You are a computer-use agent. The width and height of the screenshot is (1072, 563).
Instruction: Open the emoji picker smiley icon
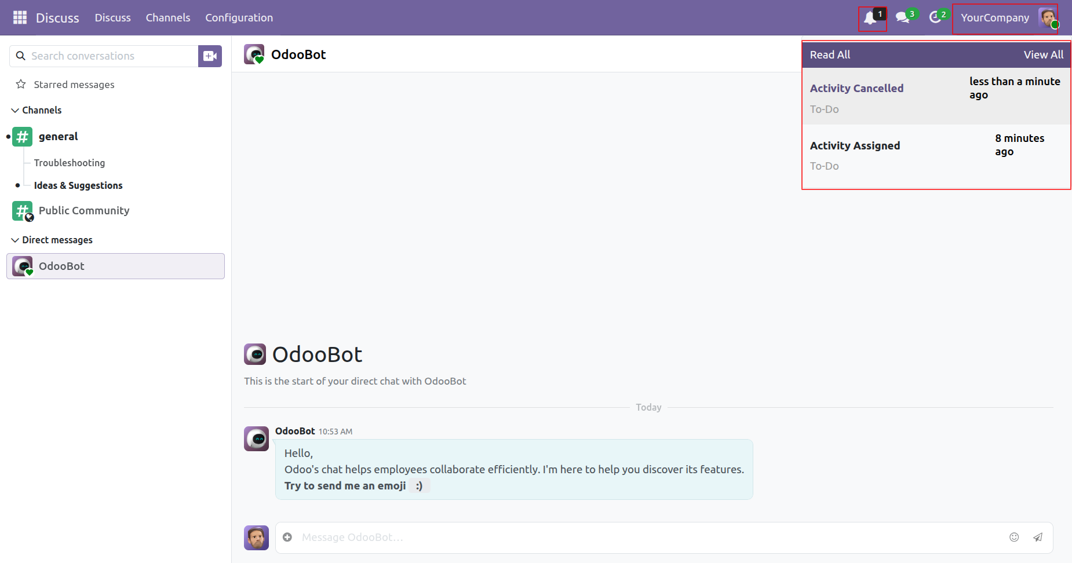coord(1014,538)
